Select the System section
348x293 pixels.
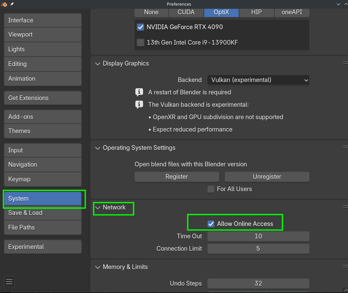(x=43, y=199)
